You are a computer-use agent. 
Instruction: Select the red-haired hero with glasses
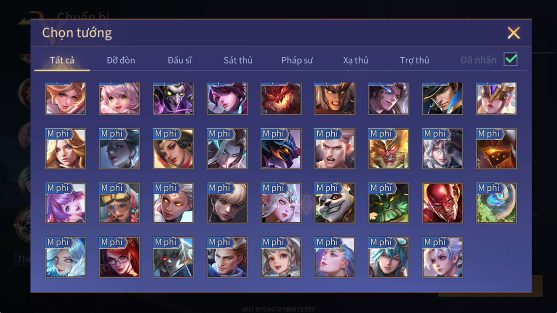click(x=119, y=257)
